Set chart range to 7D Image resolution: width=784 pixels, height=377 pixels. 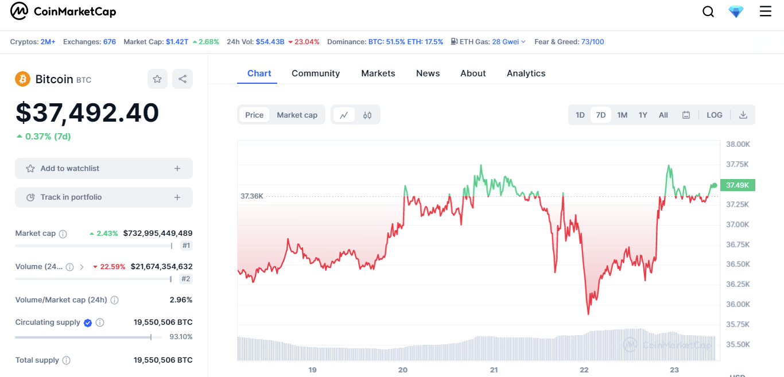[601, 115]
